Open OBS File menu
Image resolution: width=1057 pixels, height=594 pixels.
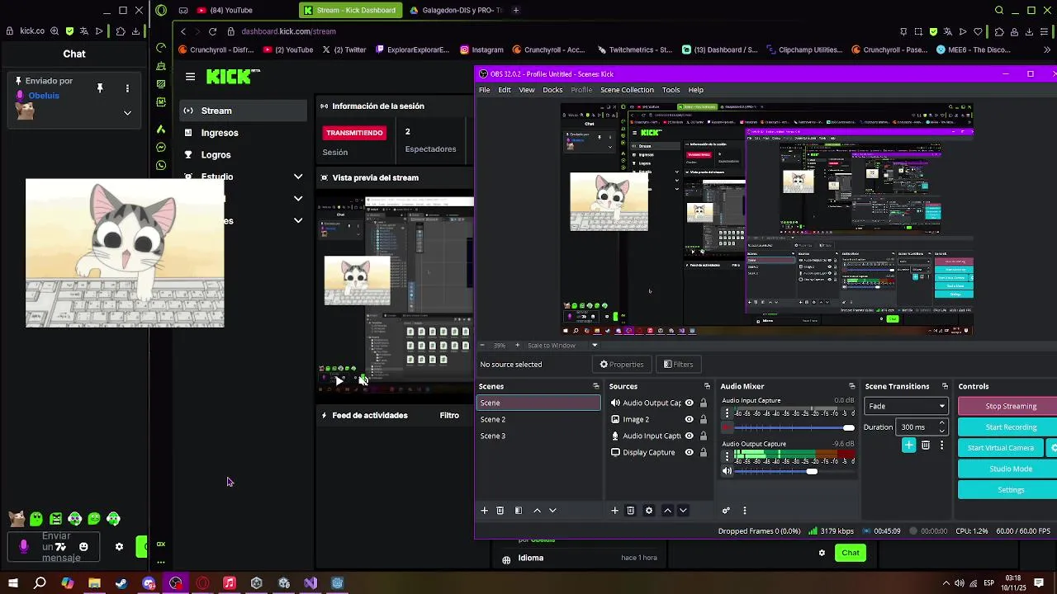click(x=485, y=90)
